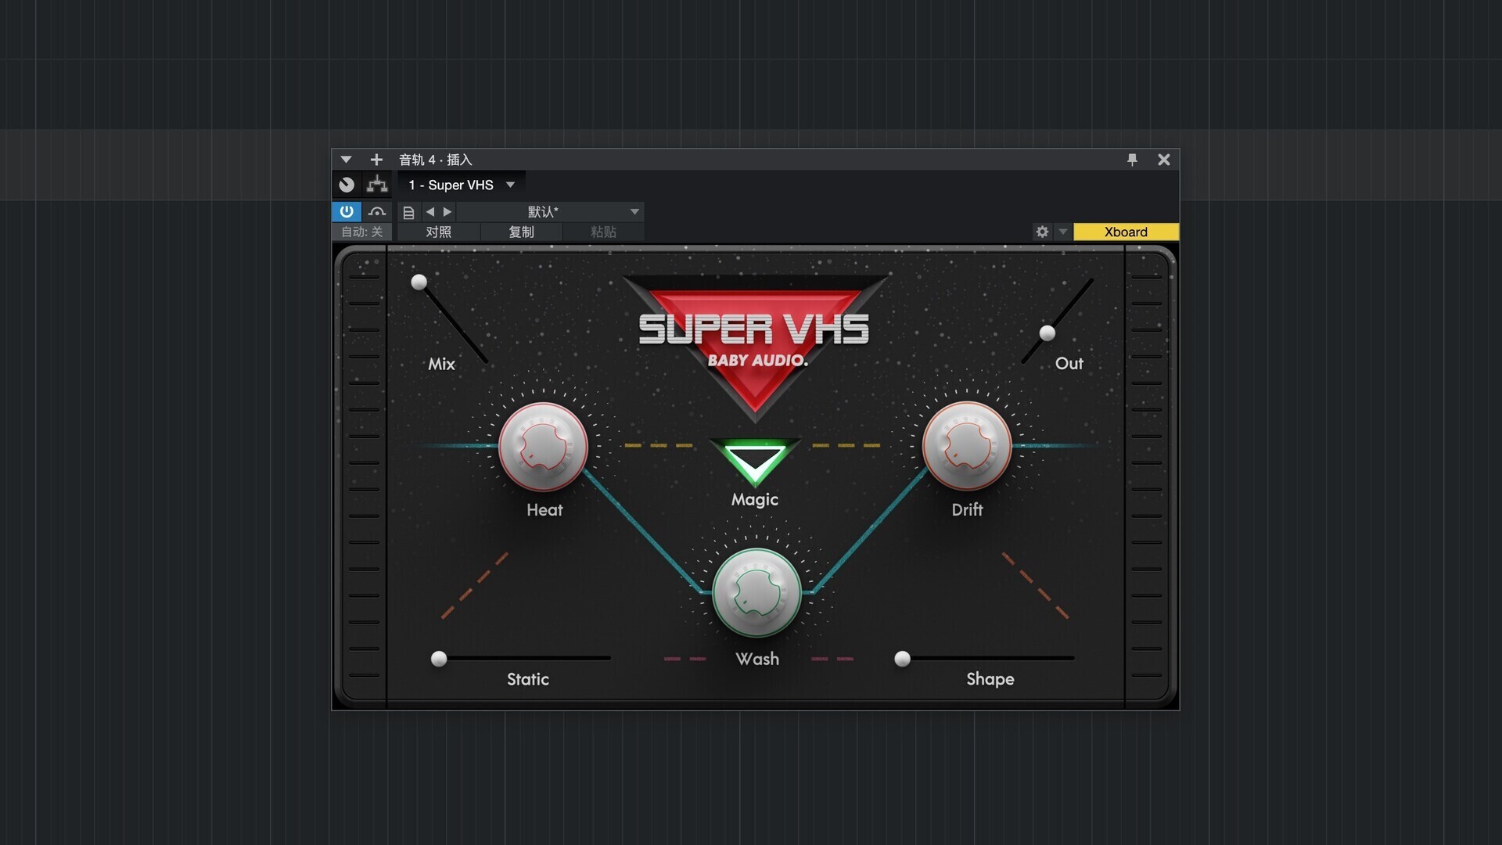Add a new insert with the plus icon

coord(376,160)
